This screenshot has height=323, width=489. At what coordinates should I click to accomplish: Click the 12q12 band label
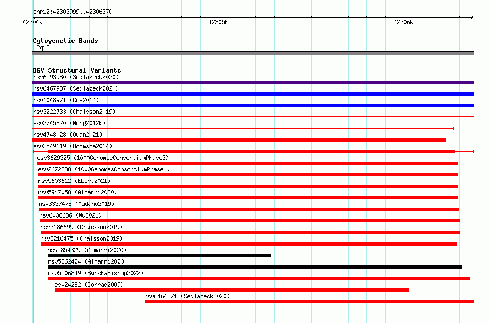pos(41,47)
